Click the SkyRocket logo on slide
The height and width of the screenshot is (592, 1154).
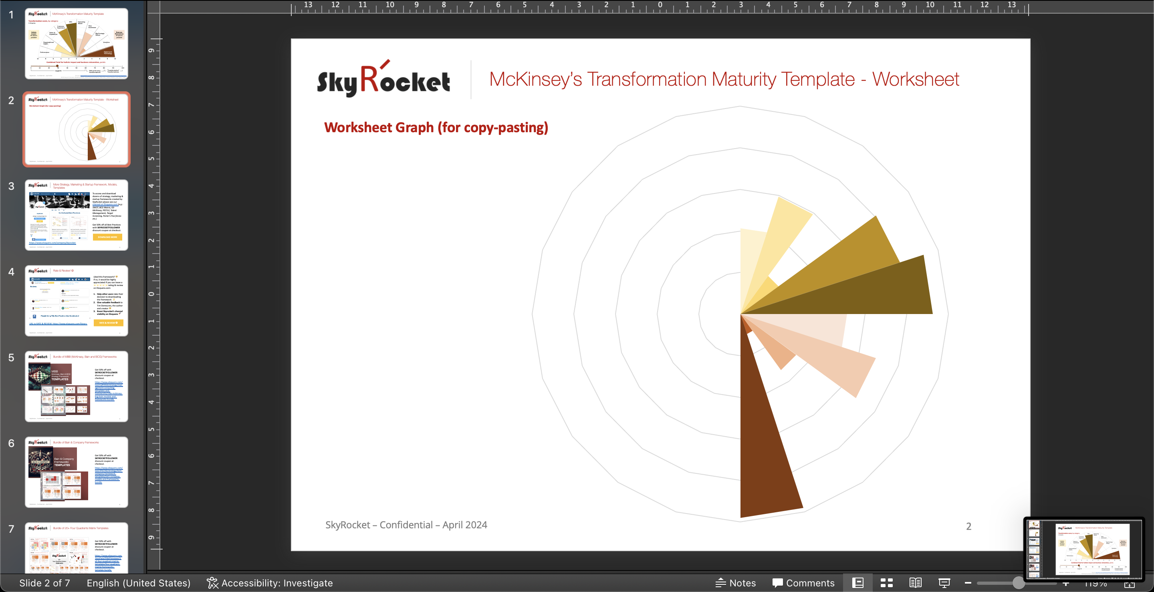(383, 79)
